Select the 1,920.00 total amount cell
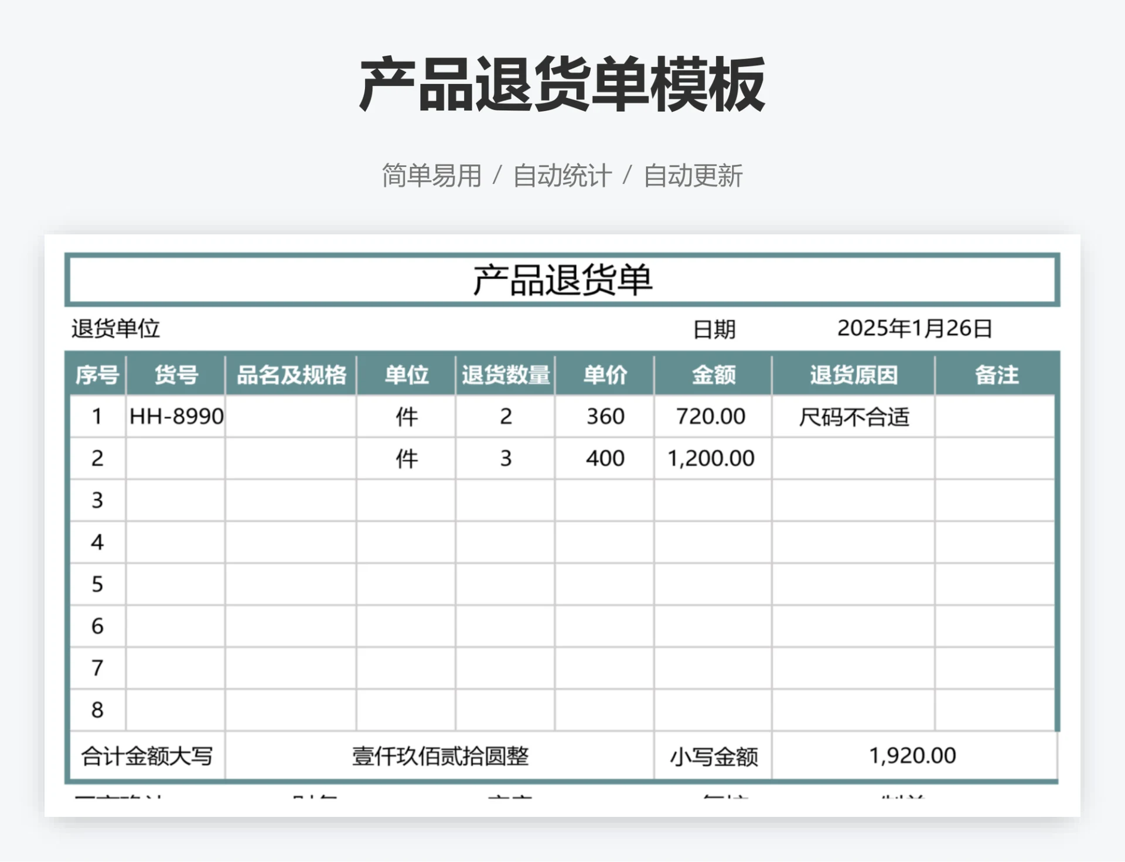1125x862 pixels. [912, 756]
